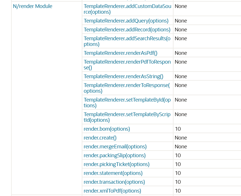Click the render.create() link
The width and height of the screenshot is (241, 196).
coord(100,138)
